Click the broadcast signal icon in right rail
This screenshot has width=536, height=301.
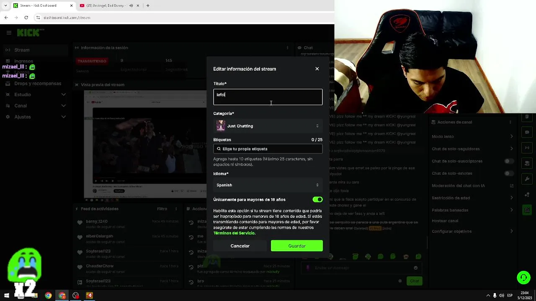(x=527, y=148)
